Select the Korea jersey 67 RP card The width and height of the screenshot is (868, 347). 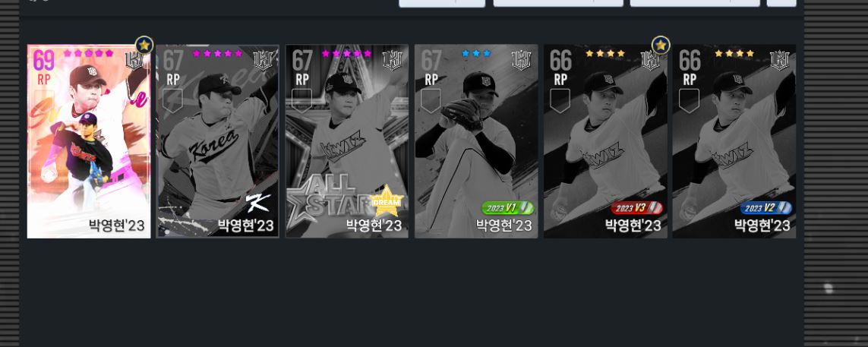[217, 141]
